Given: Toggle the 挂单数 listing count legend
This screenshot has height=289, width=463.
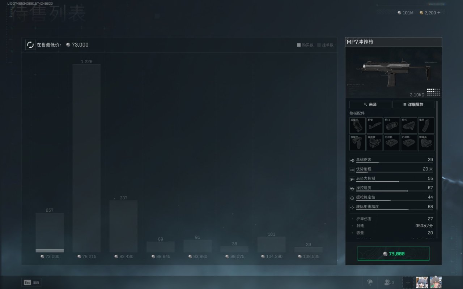Looking at the screenshot, I should click(325, 45).
